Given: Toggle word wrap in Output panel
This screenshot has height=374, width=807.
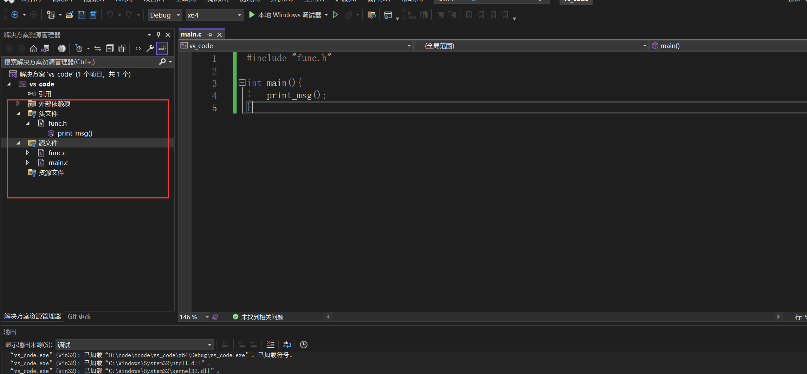Looking at the screenshot, I should coord(287,345).
